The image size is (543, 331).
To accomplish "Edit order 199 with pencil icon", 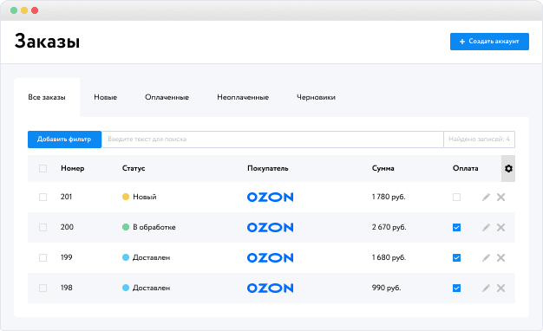I will click(487, 257).
